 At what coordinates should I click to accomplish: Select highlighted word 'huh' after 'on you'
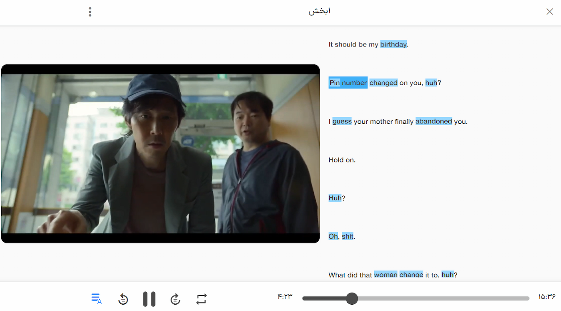point(431,83)
